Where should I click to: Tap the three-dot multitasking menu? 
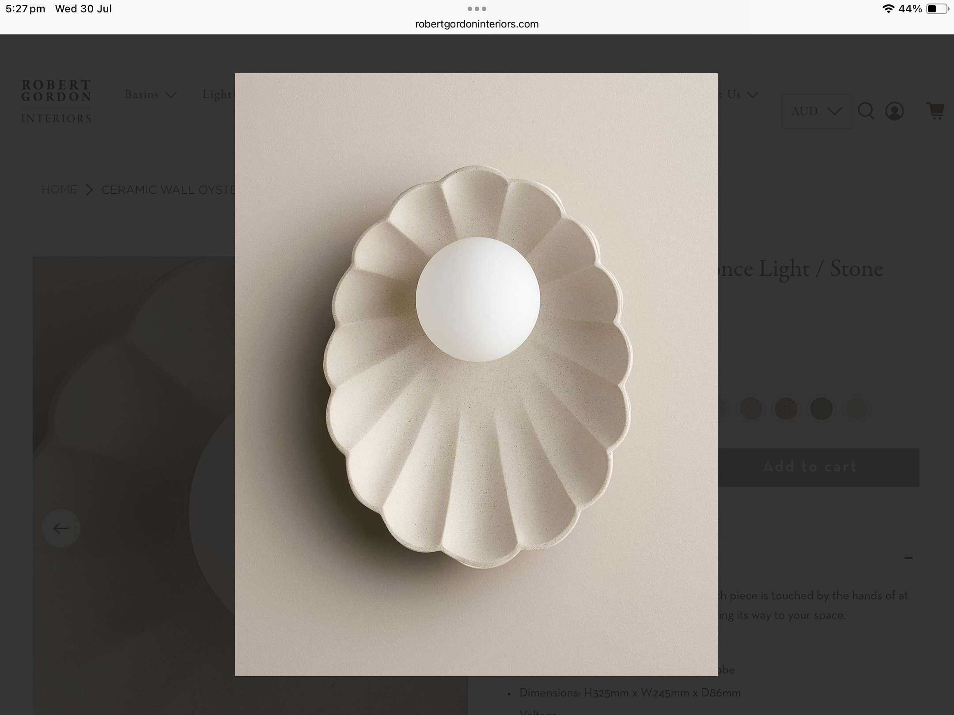477,9
